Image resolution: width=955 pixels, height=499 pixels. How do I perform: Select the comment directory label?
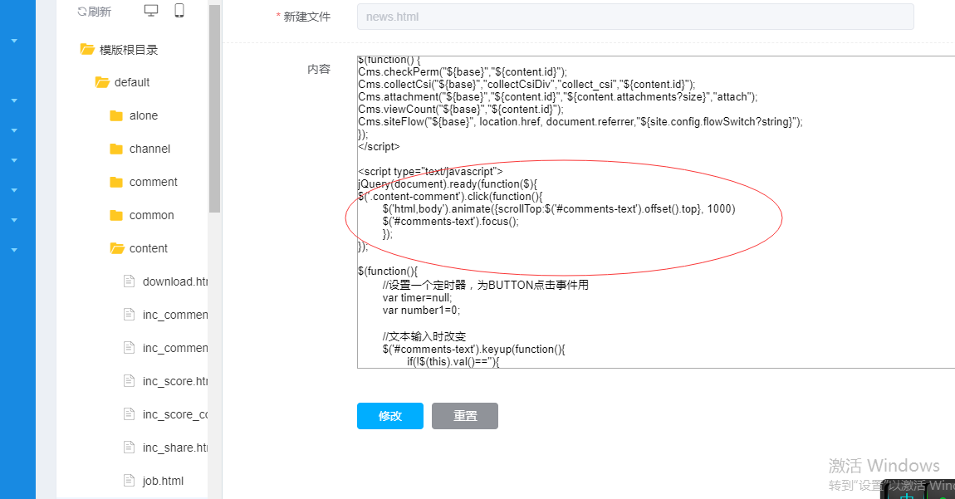[154, 182]
